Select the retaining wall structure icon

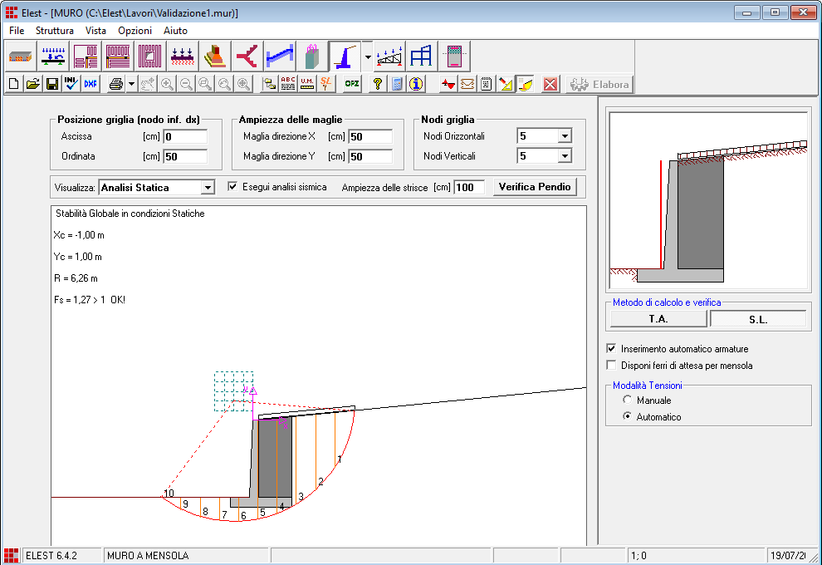[x=343, y=56]
